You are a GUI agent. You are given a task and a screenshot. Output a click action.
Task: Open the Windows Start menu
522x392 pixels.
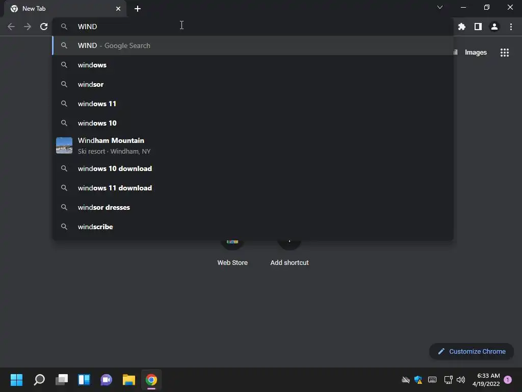tap(16, 380)
